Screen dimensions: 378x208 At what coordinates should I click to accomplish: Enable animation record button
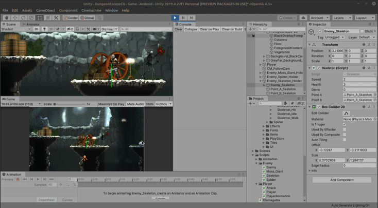[18, 179]
